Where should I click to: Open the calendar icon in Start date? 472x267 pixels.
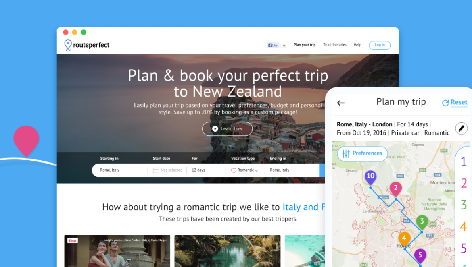tap(156, 170)
